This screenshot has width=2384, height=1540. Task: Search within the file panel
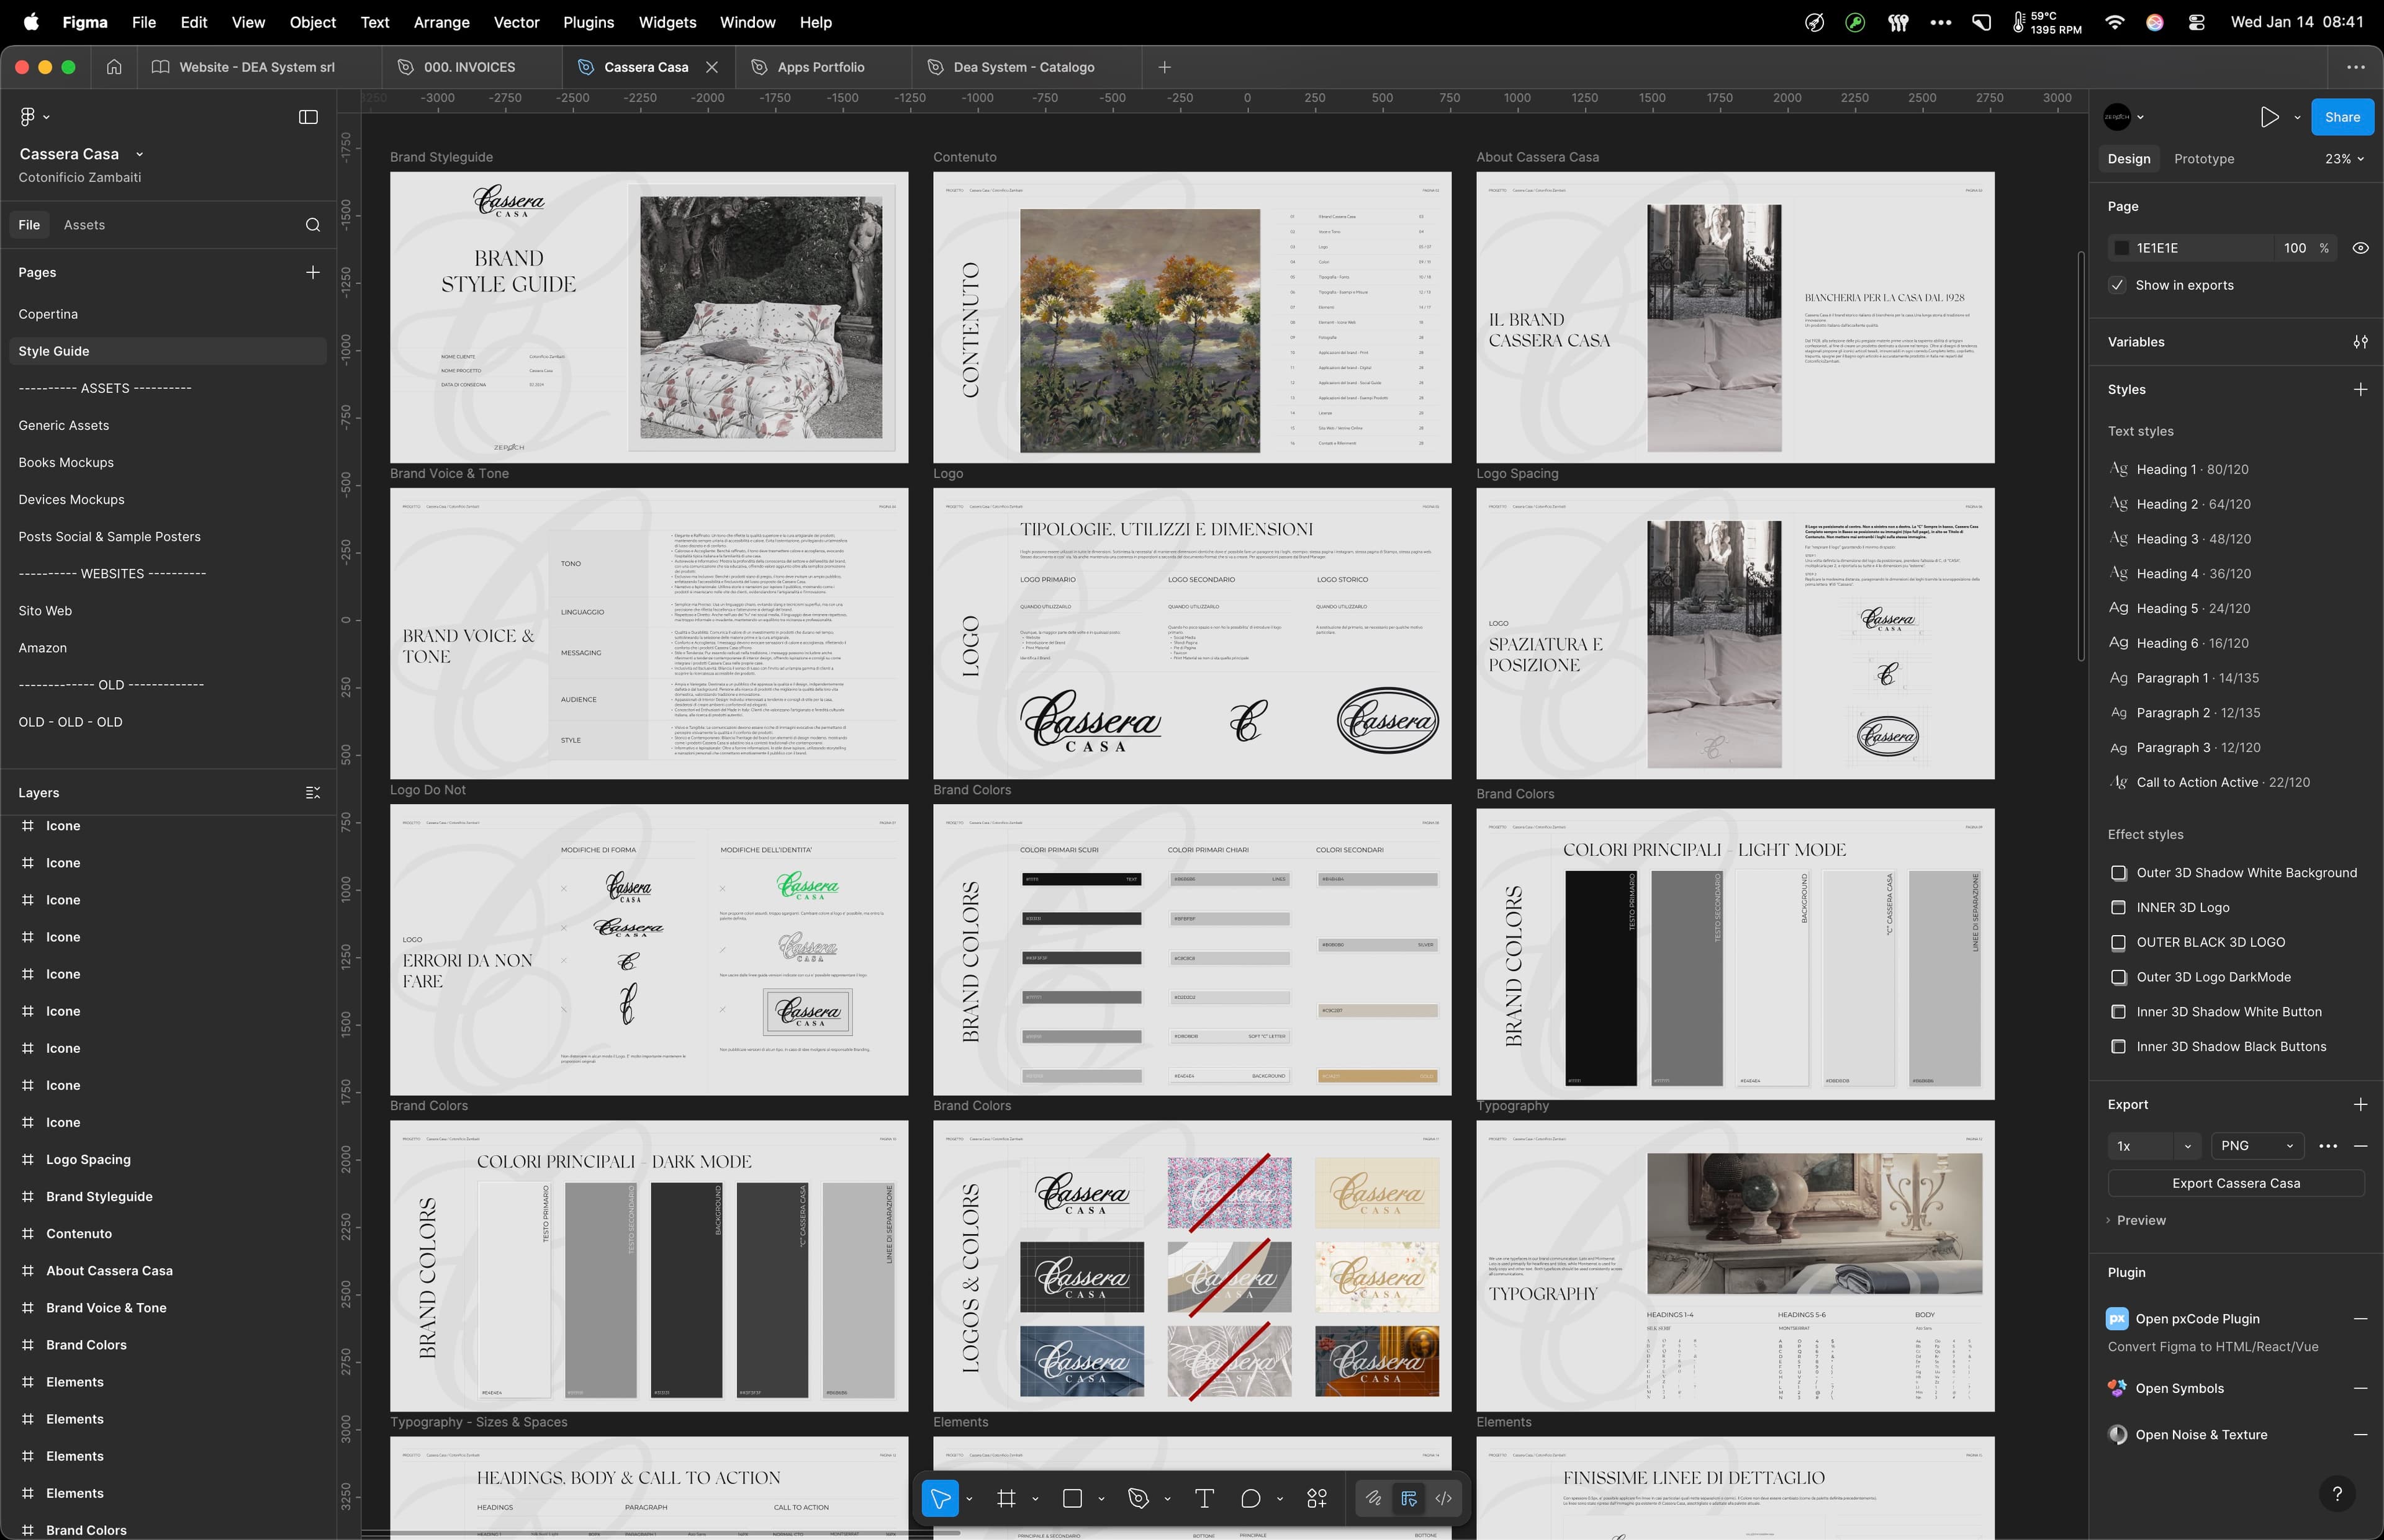[x=312, y=225]
